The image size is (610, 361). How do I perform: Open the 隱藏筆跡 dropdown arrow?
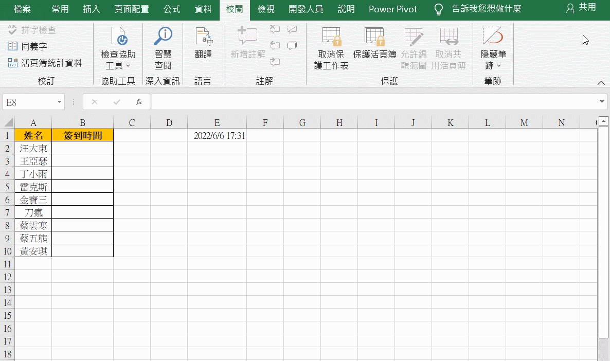(x=499, y=66)
